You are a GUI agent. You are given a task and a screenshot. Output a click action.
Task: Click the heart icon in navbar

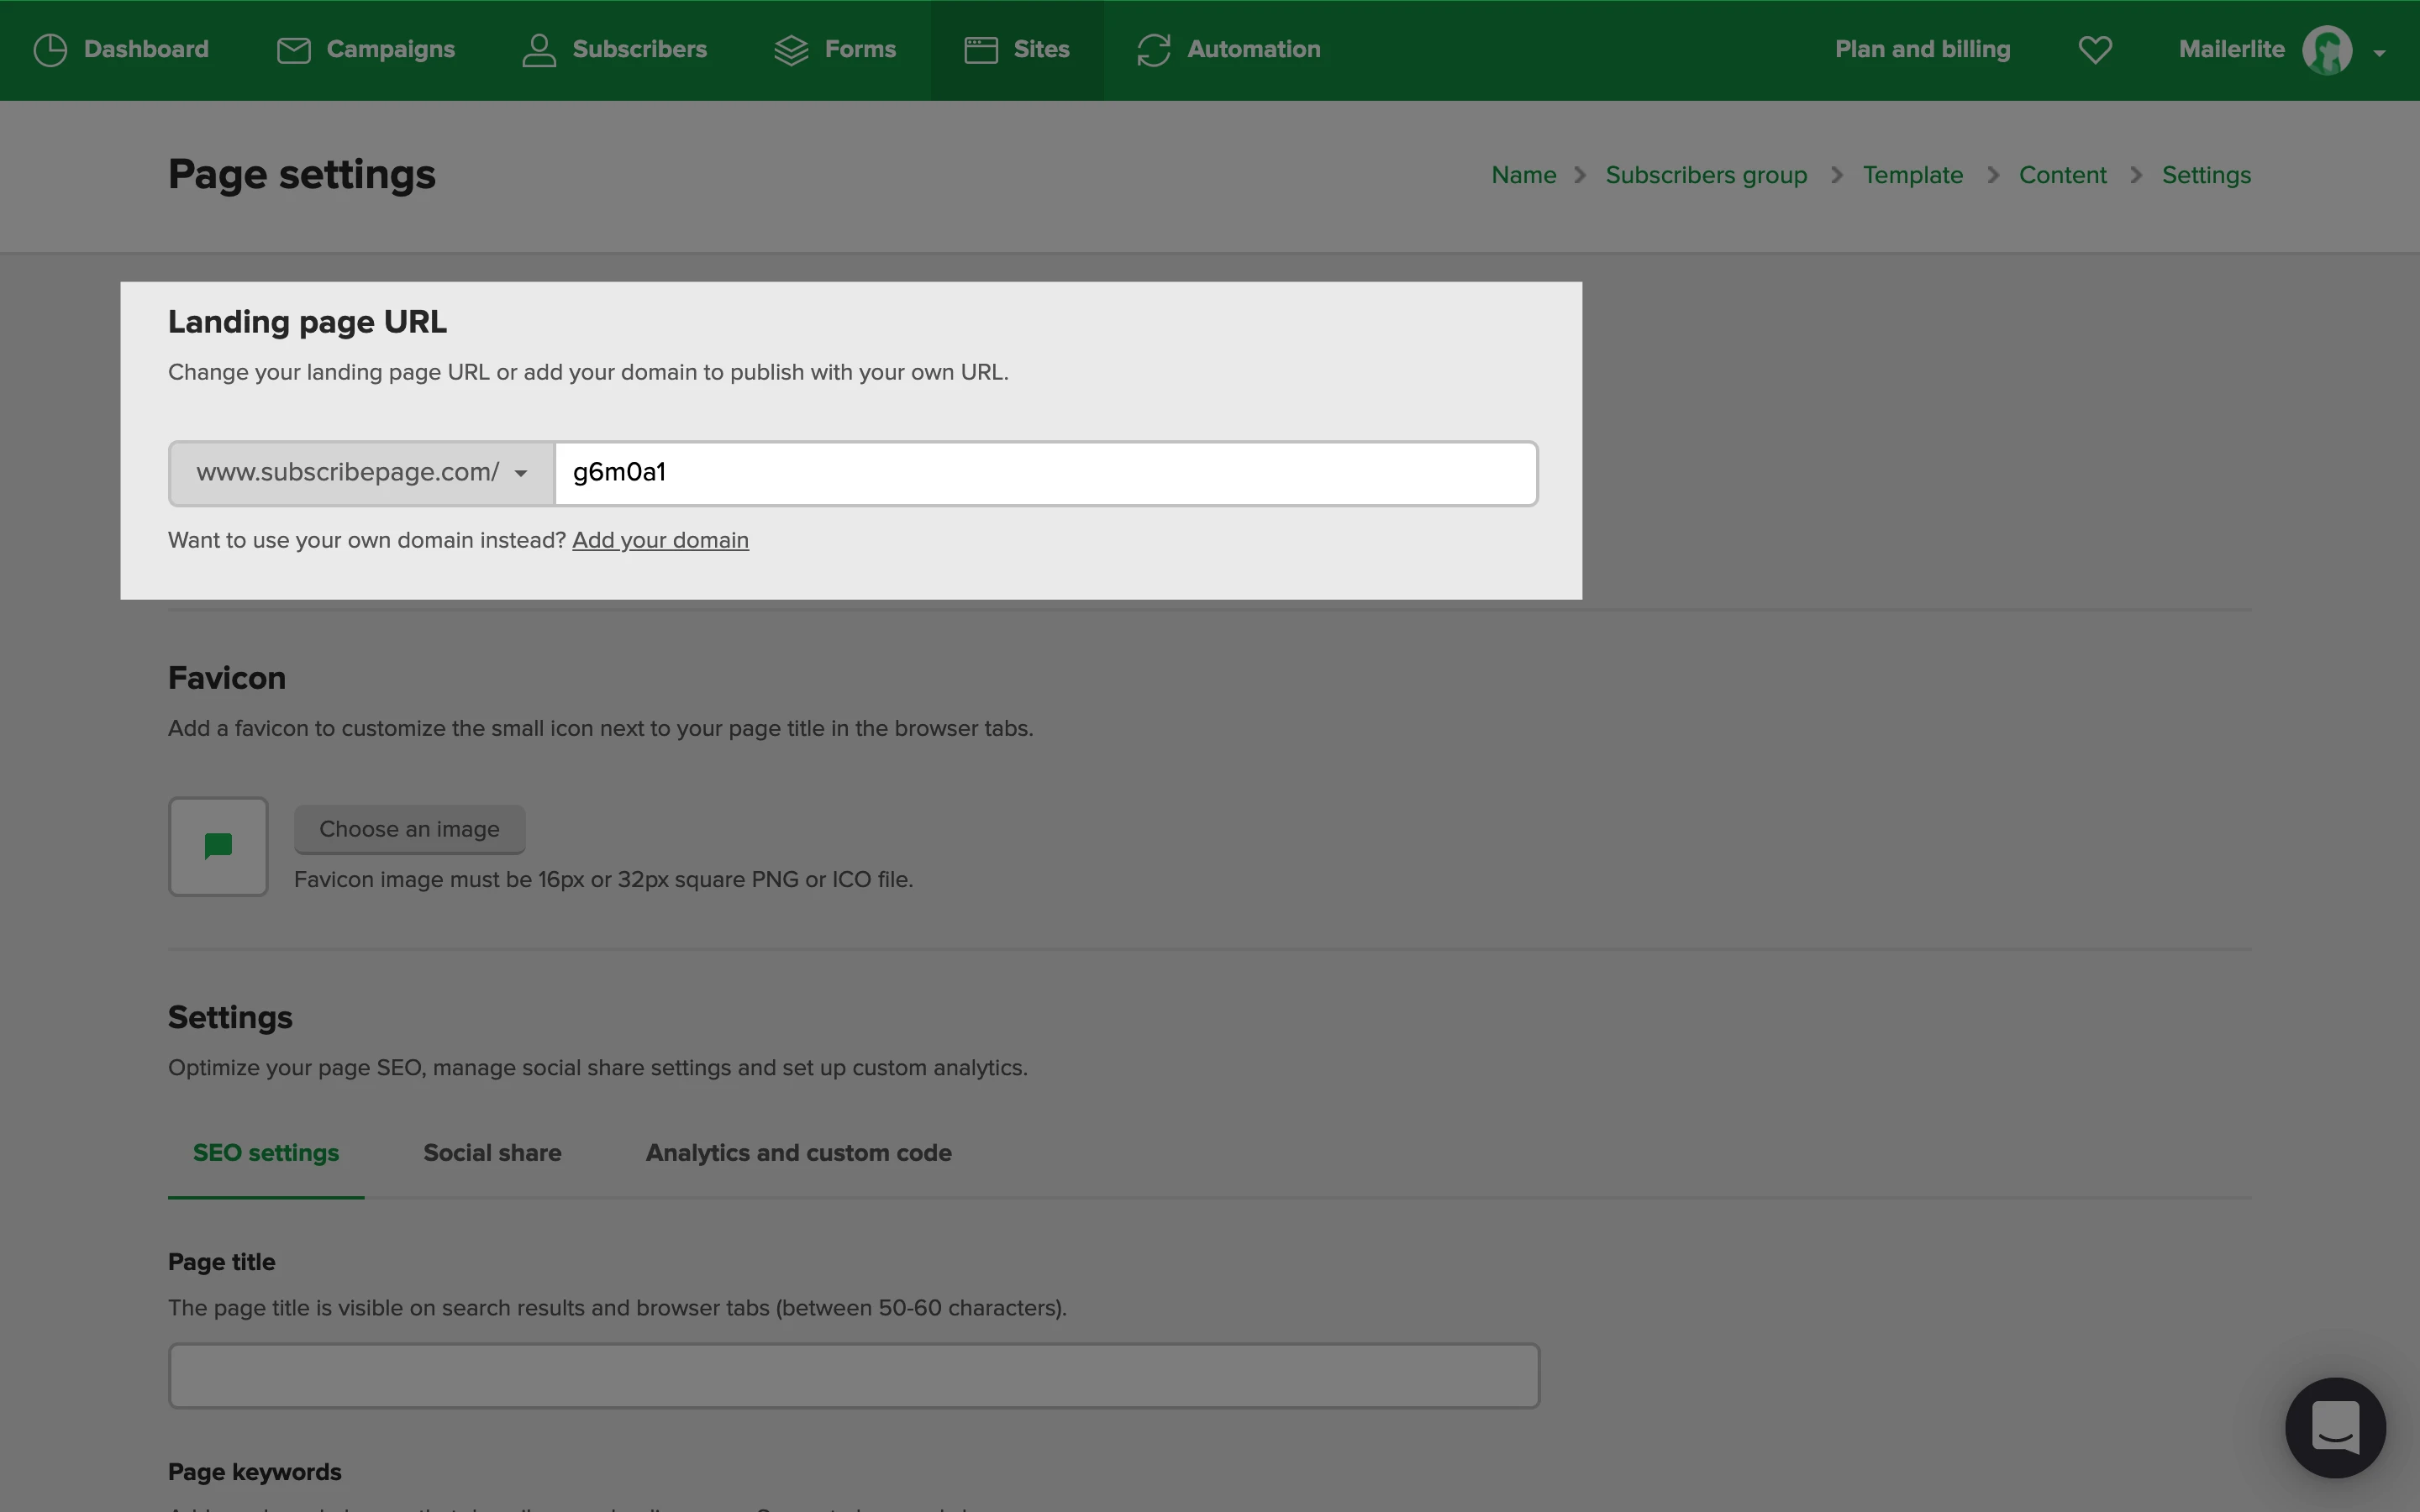coord(2095,50)
